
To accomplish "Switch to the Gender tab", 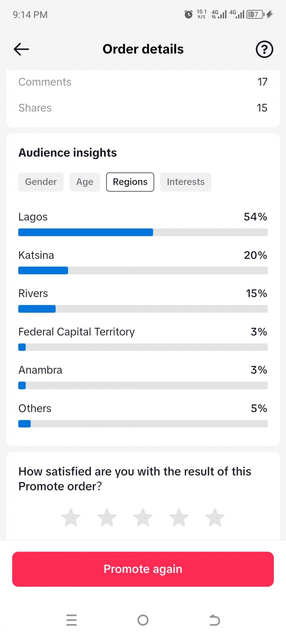I will pos(41,182).
